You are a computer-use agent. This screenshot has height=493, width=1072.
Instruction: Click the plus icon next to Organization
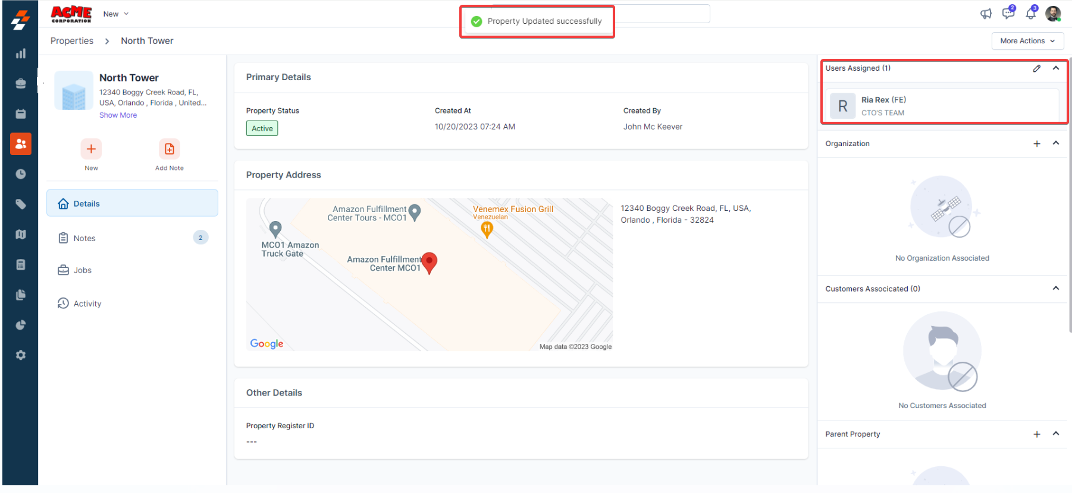pyautogui.click(x=1036, y=144)
